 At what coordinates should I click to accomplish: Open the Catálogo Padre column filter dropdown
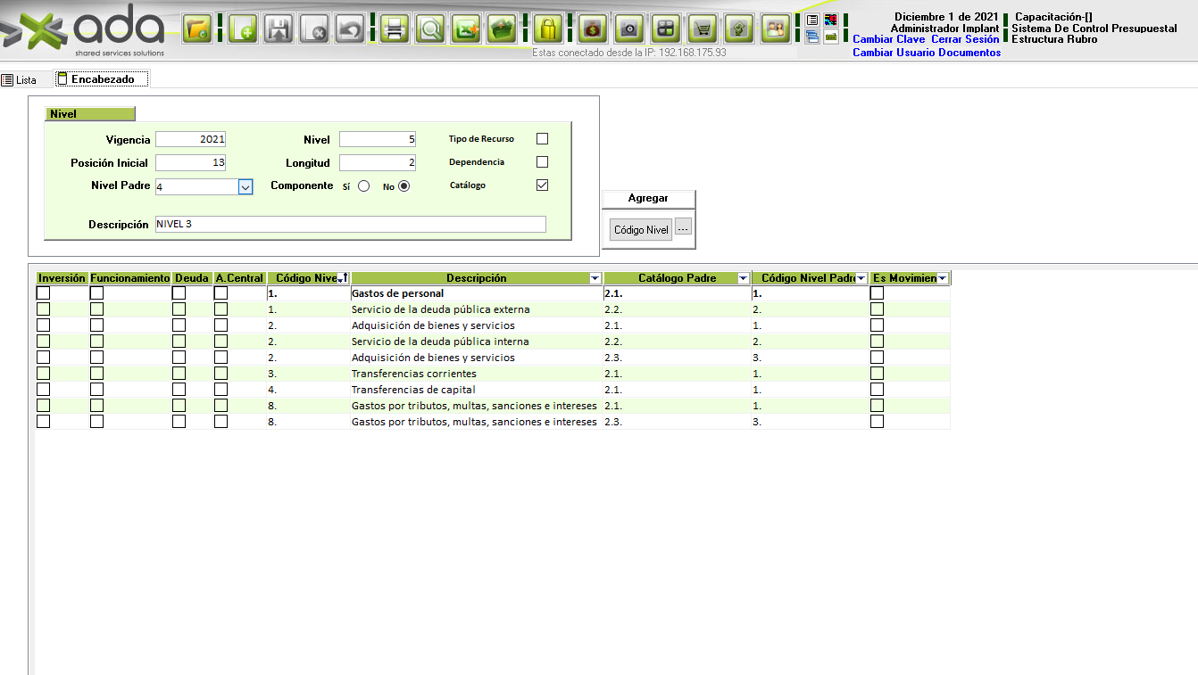742,279
